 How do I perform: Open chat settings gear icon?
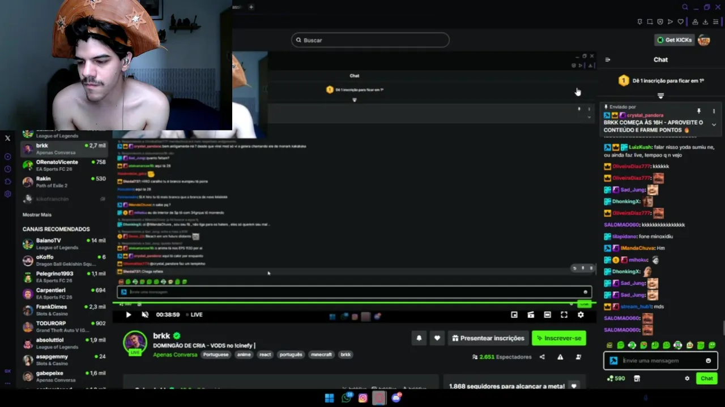tap(687, 379)
